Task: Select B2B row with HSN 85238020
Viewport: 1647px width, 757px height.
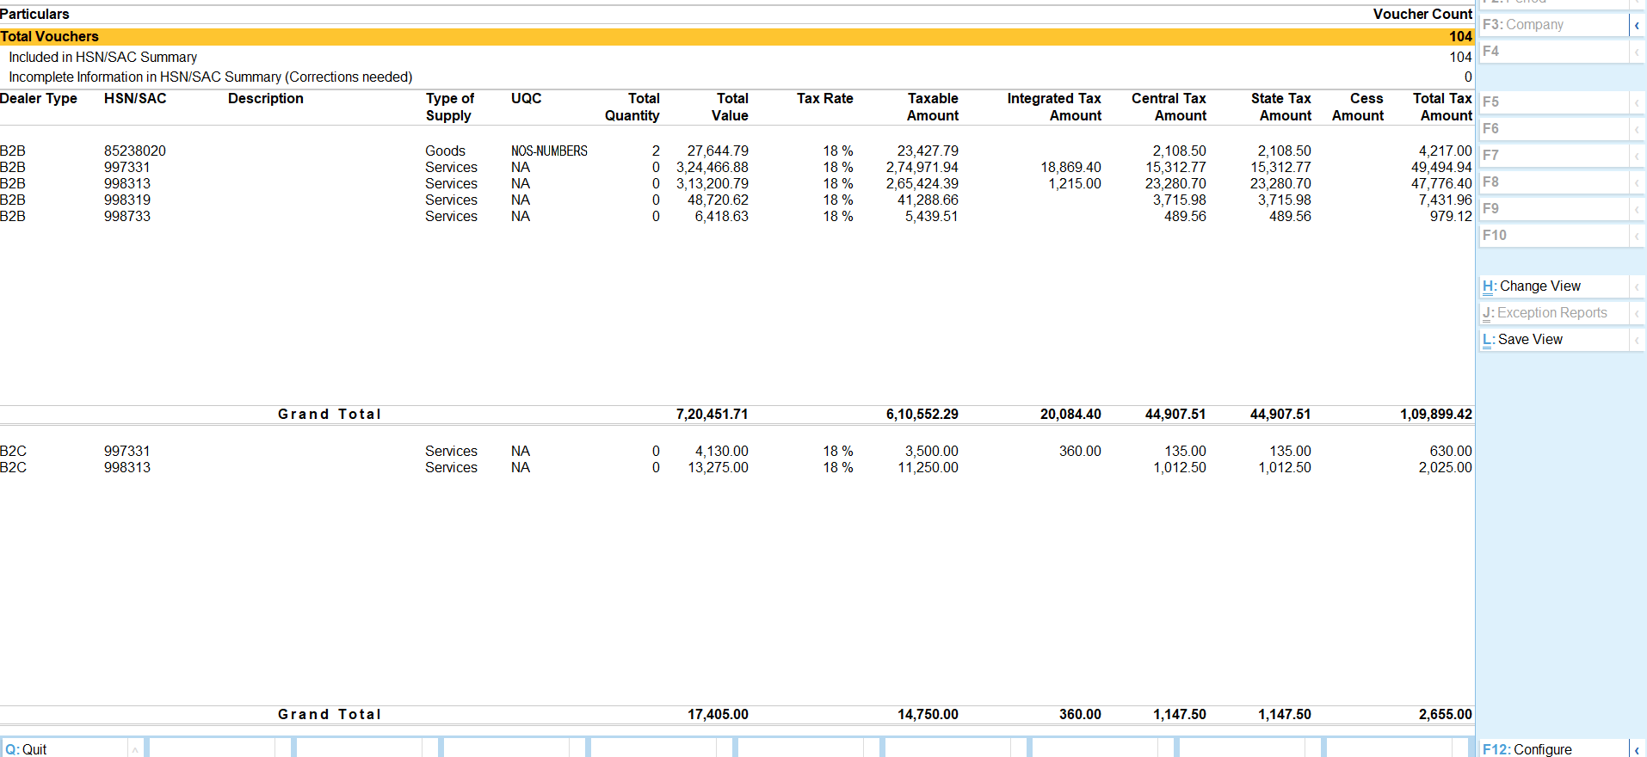Action: 134,151
